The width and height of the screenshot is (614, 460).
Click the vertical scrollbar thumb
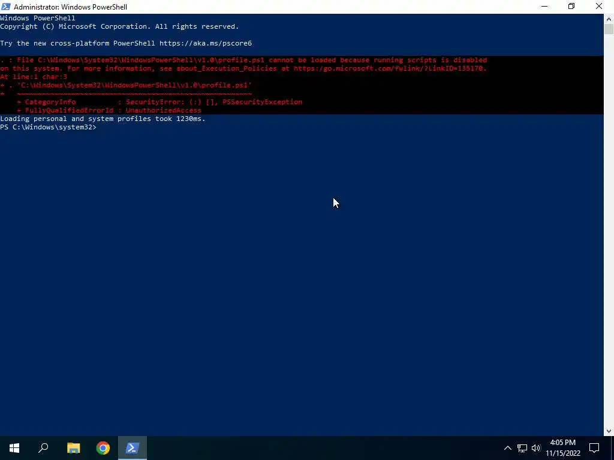click(x=609, y=29)
